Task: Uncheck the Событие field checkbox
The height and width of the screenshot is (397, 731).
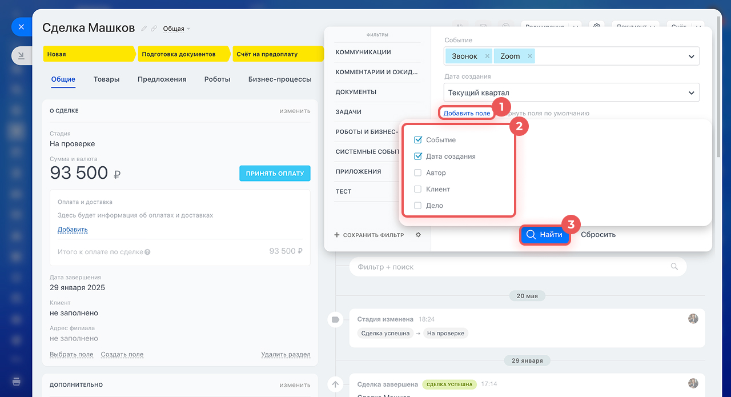Action: click(418, 140)
